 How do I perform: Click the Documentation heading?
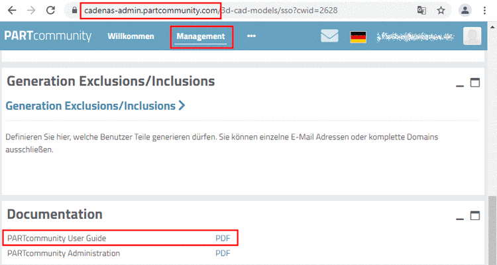(54, 214)
